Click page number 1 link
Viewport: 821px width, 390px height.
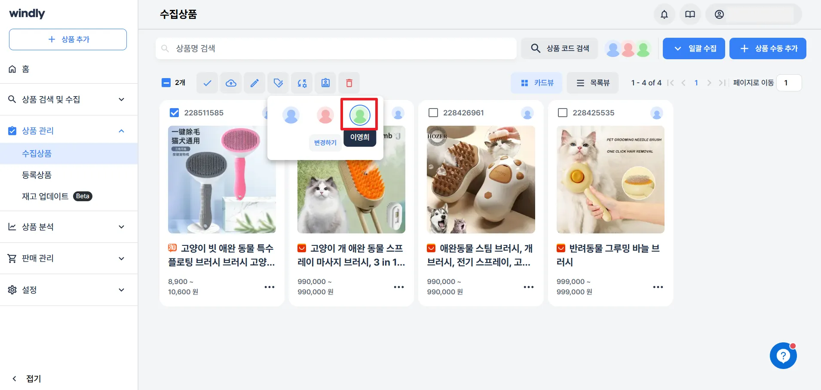tap(696, 83)
